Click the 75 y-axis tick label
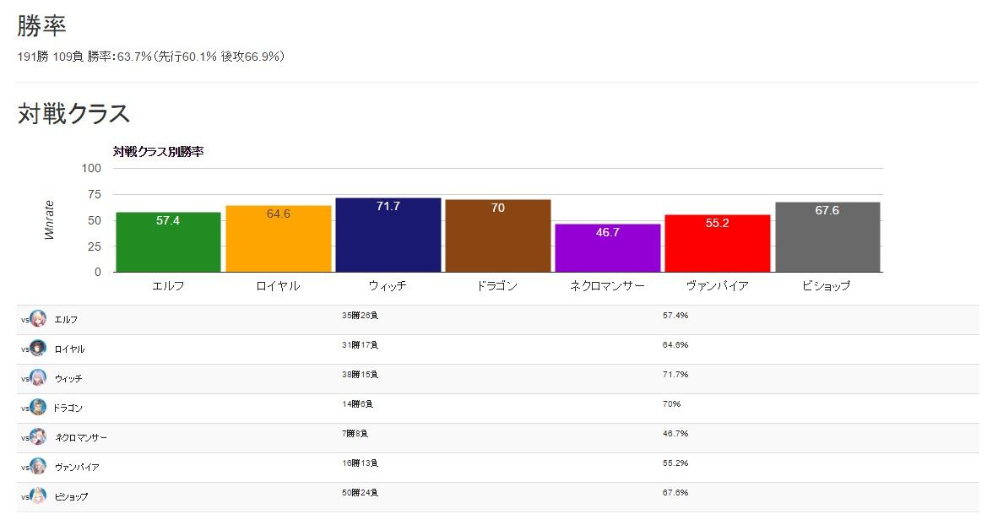The width and height of the screenshot is (987, 525). [95, 194]
